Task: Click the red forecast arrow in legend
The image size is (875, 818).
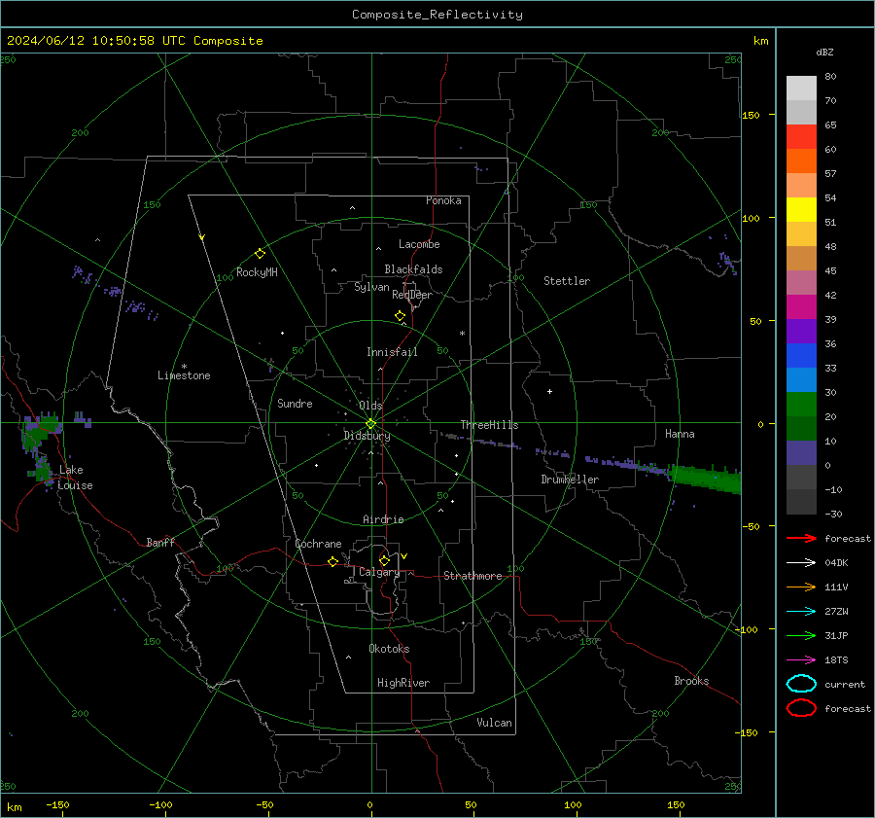Action: coord(801,538)
